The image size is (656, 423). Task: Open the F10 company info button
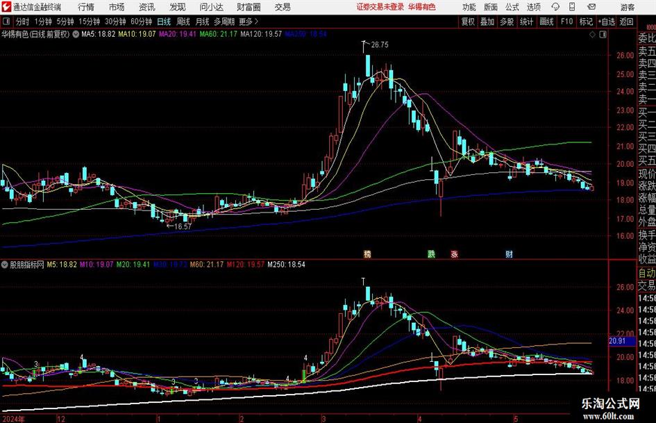[567, 22]
